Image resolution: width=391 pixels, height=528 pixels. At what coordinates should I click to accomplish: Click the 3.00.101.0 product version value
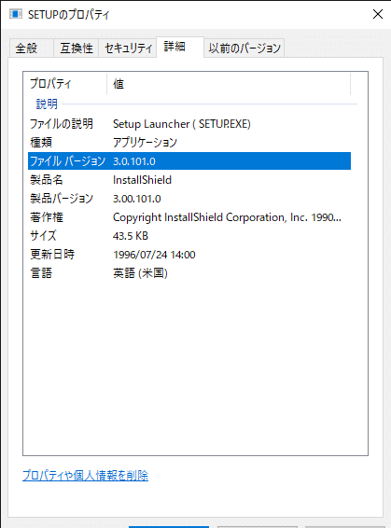(x=137, y=199)
